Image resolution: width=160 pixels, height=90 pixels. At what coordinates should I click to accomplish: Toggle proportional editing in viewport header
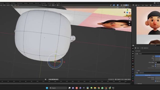(58, 5)
